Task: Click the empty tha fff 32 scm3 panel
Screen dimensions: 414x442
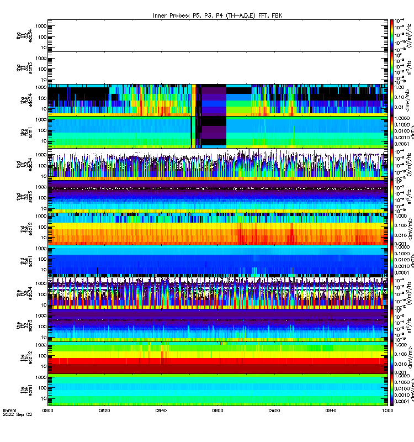Action: [x=217, y=68]
